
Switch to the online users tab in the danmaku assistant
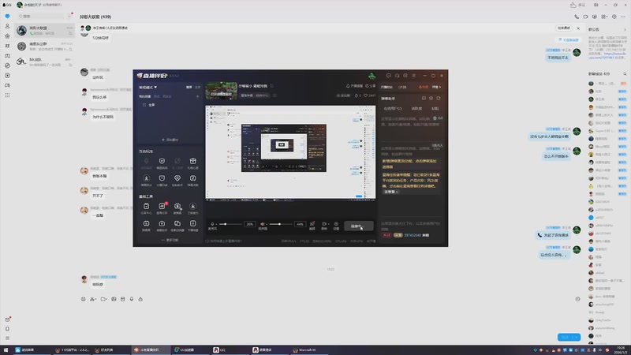click(392, 109)
